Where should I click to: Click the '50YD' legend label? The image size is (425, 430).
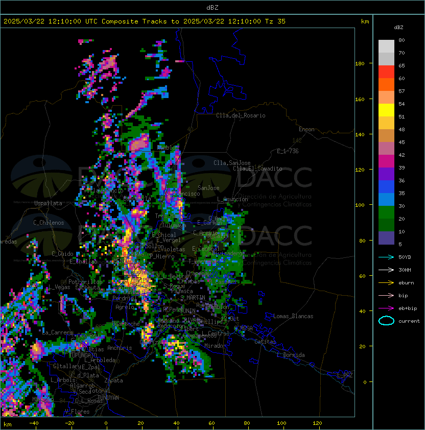(405, 257)
